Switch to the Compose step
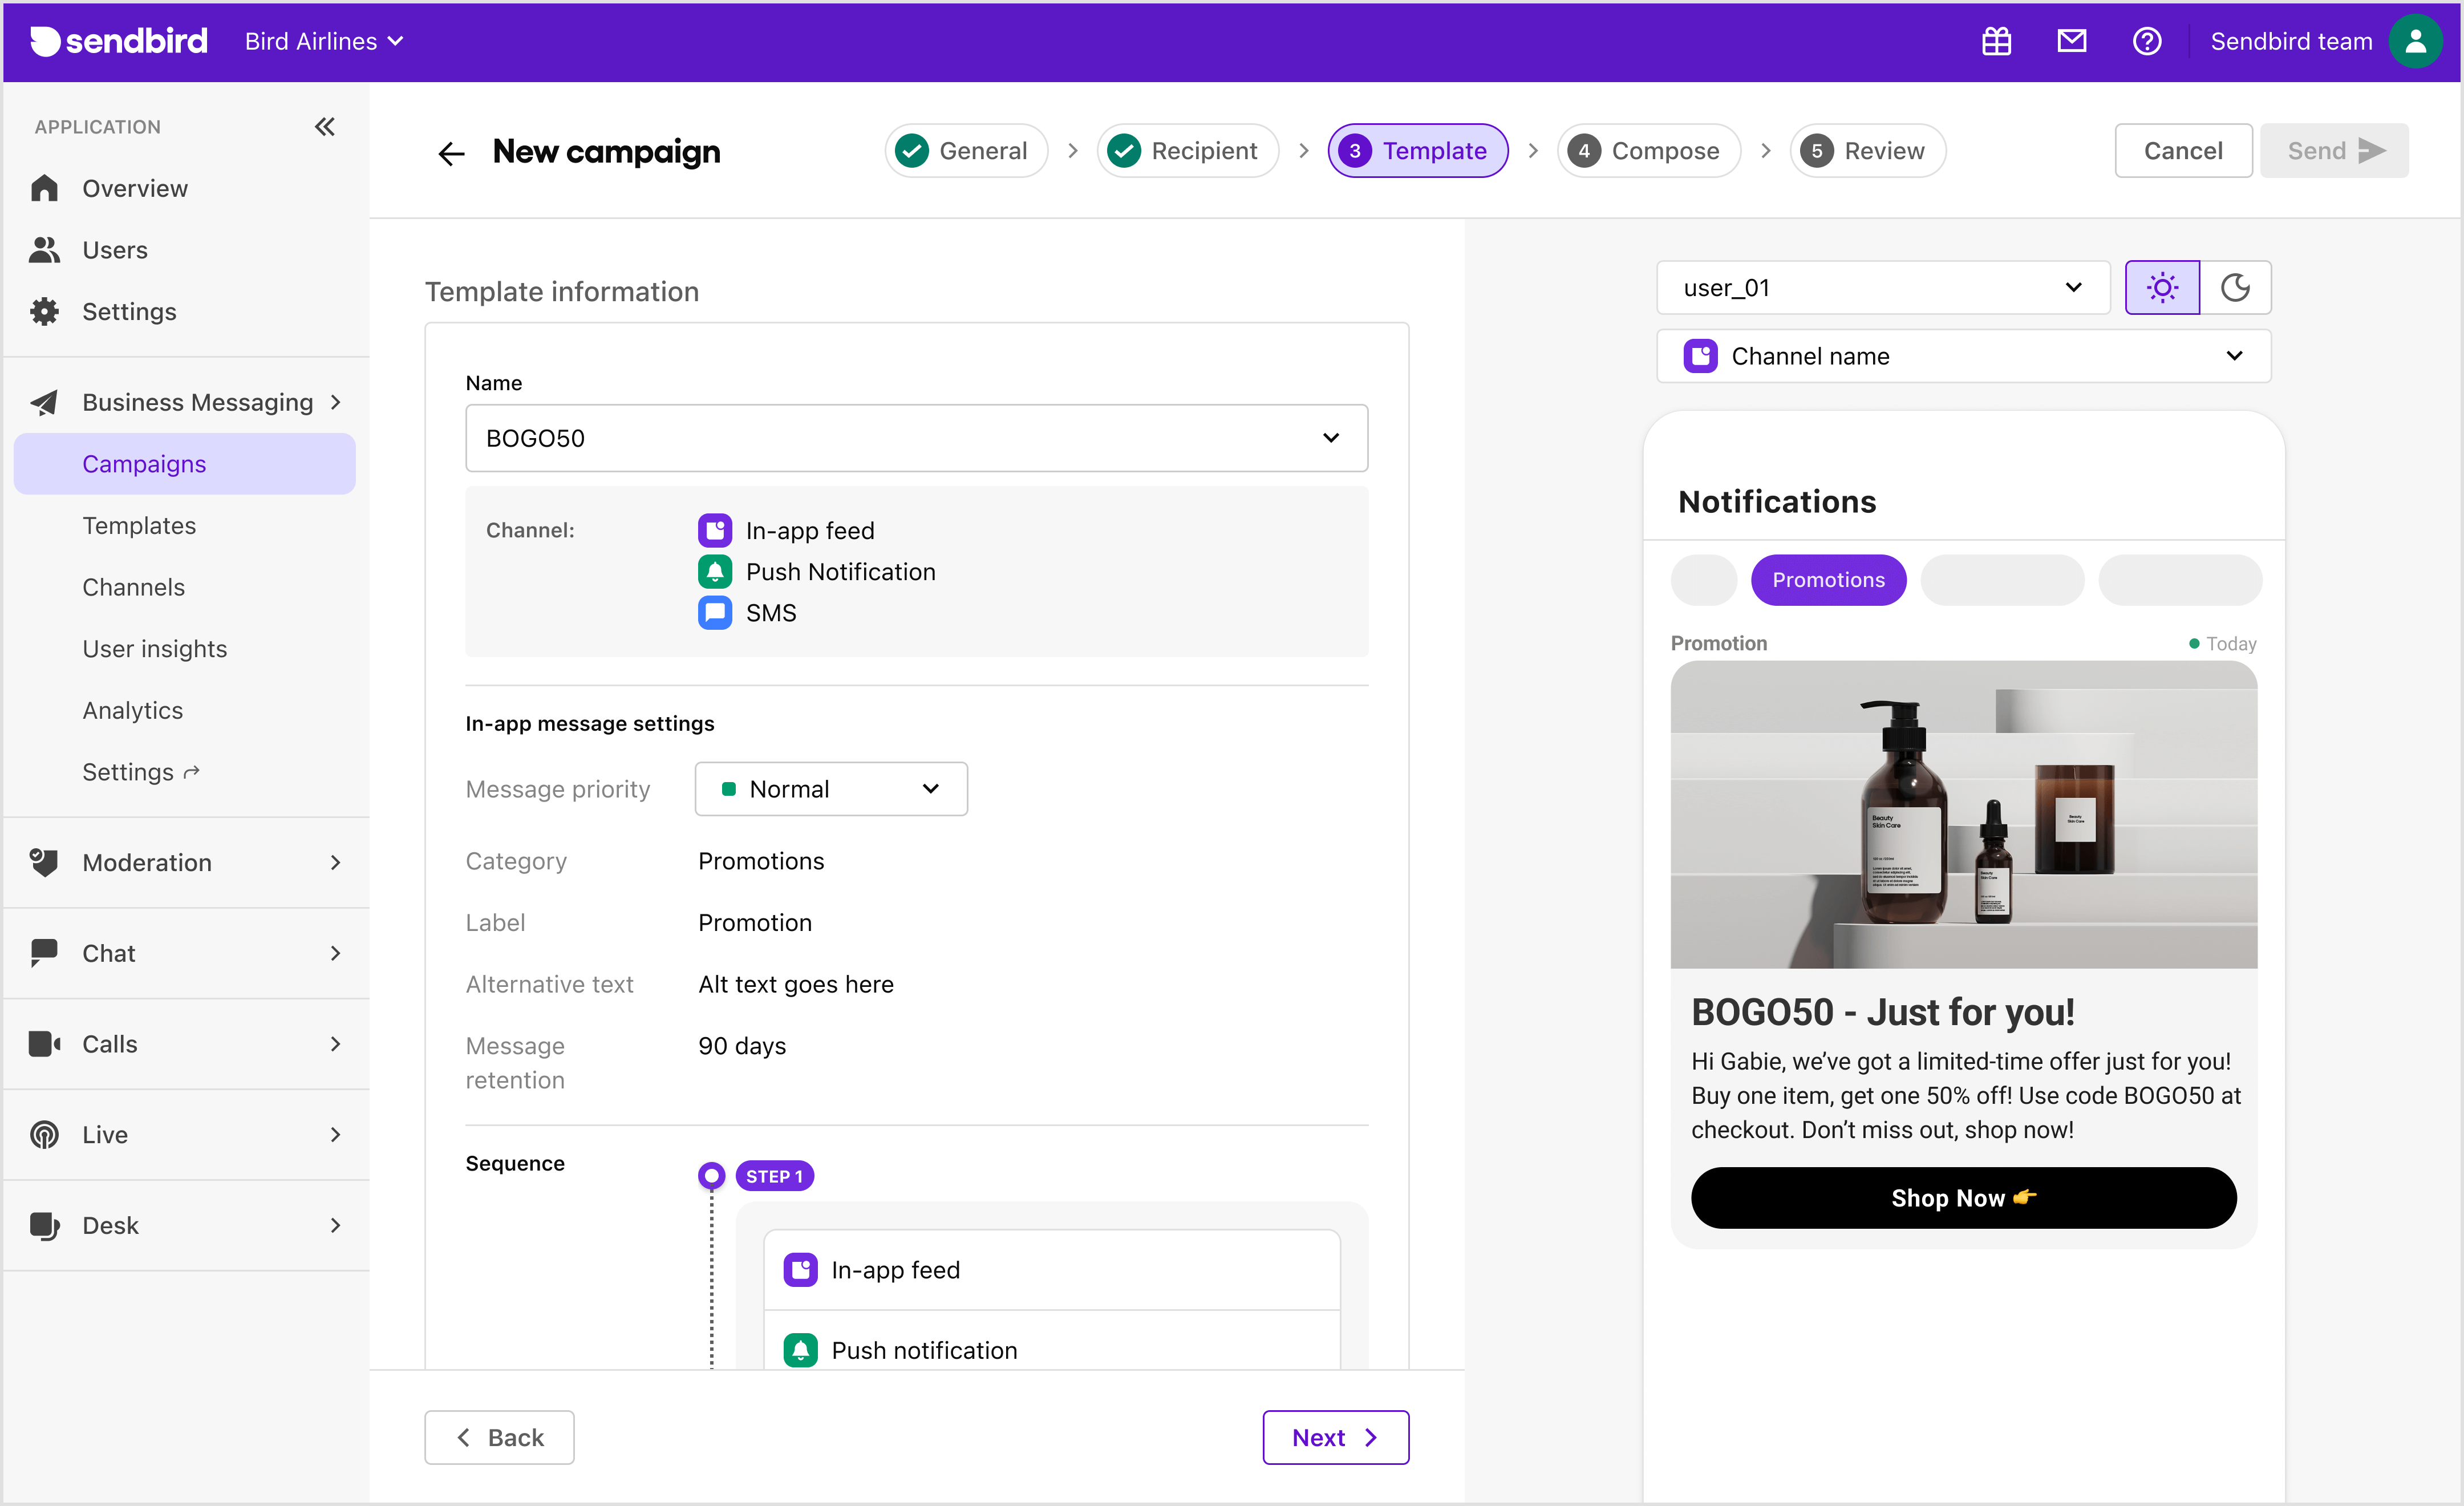The image size is (2464, 1506). pos(1648,150)
